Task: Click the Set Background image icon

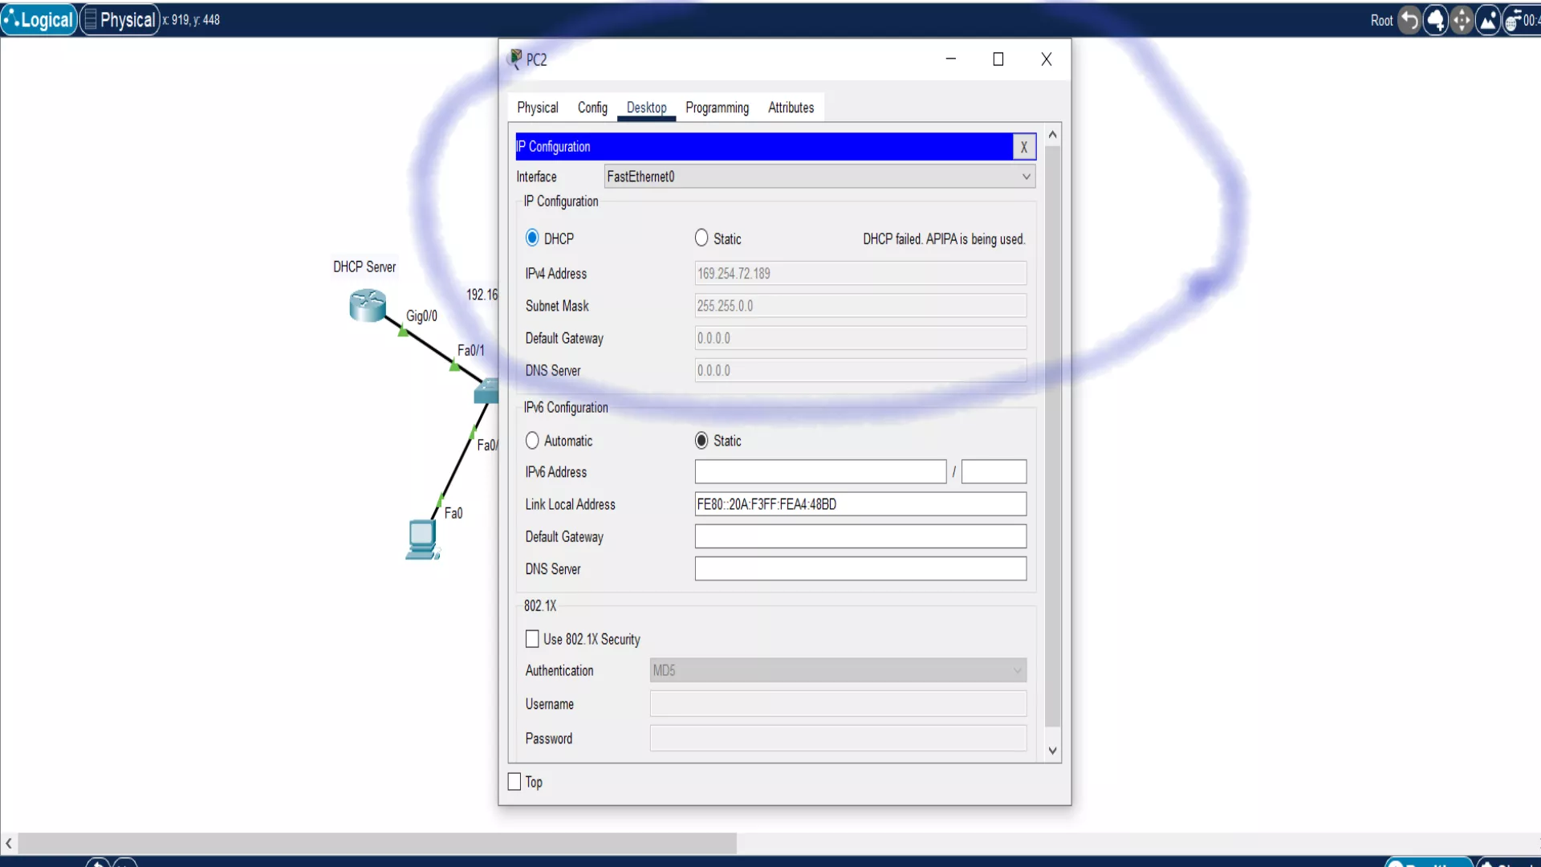Action: pos(1488,20)
